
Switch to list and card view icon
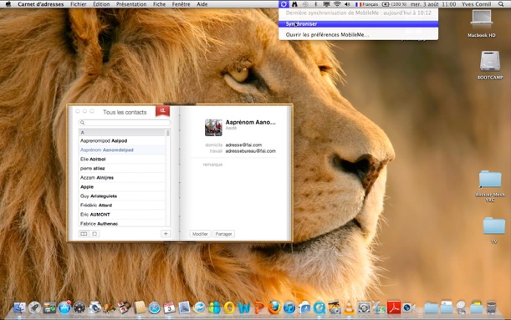[84, 234]
